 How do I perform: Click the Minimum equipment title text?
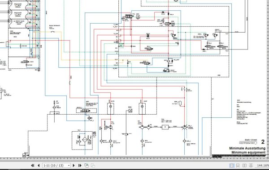[248, 153]
